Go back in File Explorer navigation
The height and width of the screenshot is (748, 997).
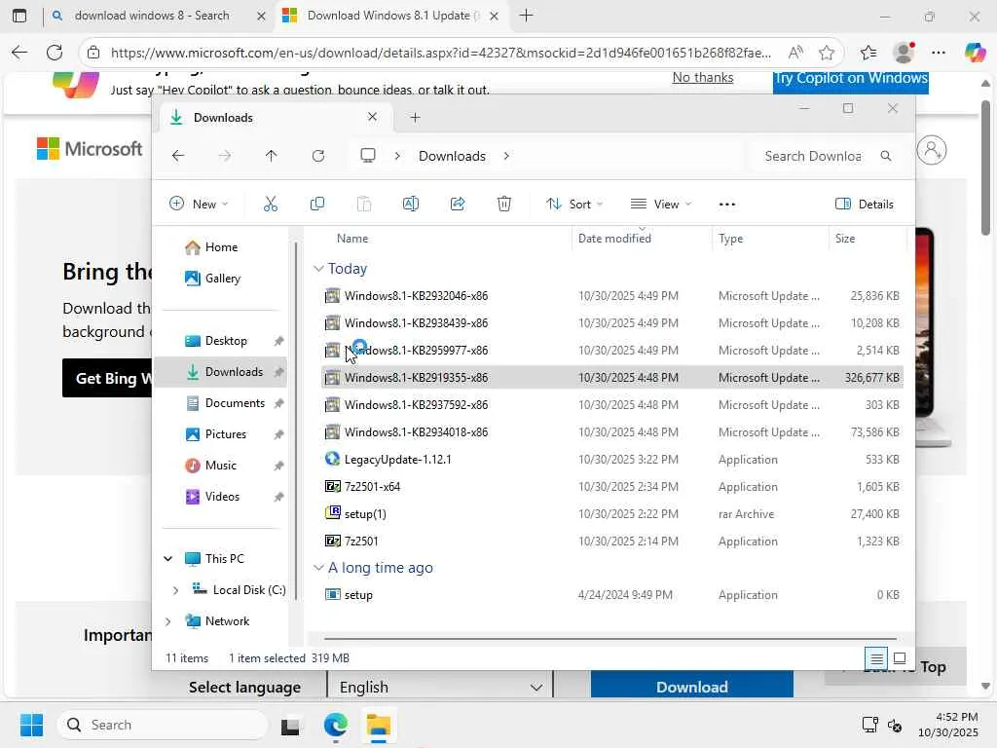coord(178,156)
